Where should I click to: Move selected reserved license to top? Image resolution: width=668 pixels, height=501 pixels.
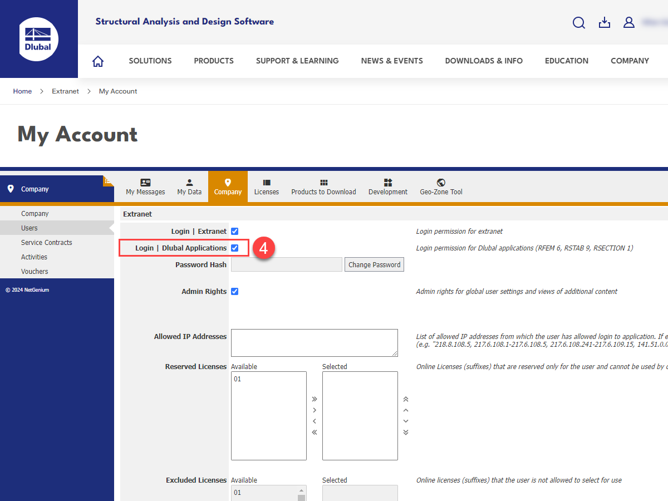(406, 399)
